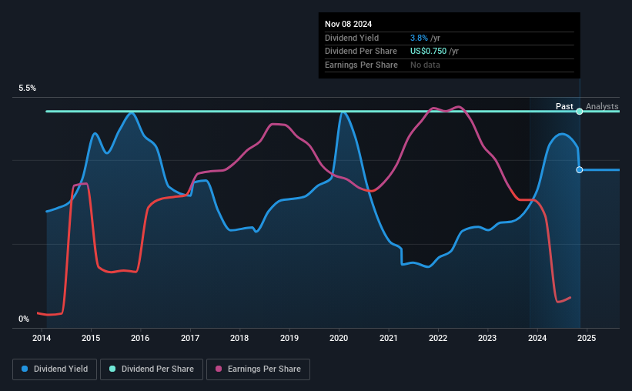Toggle the Earnings Per Share legend button
The width and height of the screenshot is (632, 391).
(258, 369)
